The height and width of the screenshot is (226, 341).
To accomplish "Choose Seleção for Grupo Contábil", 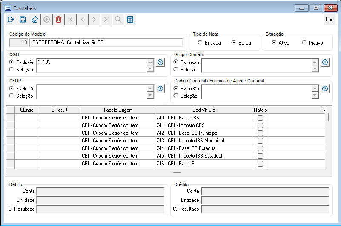I will point(186,70).
